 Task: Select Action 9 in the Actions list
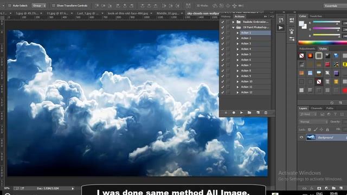pos(246,76)
